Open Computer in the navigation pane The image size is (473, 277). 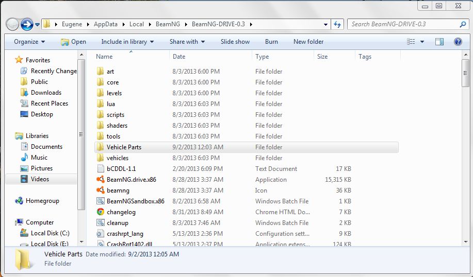[40, 222]
